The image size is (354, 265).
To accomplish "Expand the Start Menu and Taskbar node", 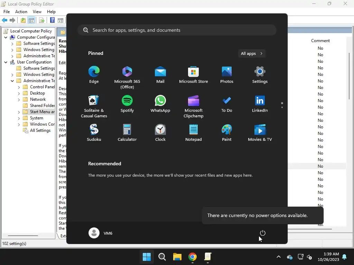I will [19, 112].
